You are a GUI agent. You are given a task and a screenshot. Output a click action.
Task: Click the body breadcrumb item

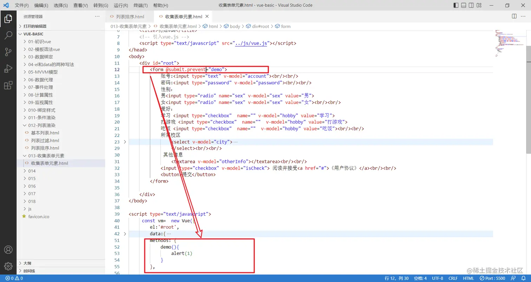click(232, 26)
